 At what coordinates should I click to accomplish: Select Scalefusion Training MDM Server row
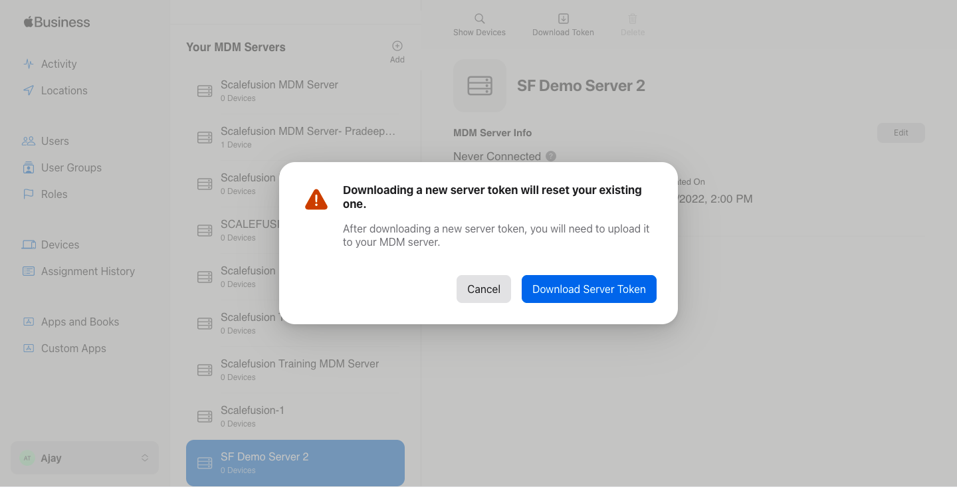pyautogui.click(x=295, y=370)
